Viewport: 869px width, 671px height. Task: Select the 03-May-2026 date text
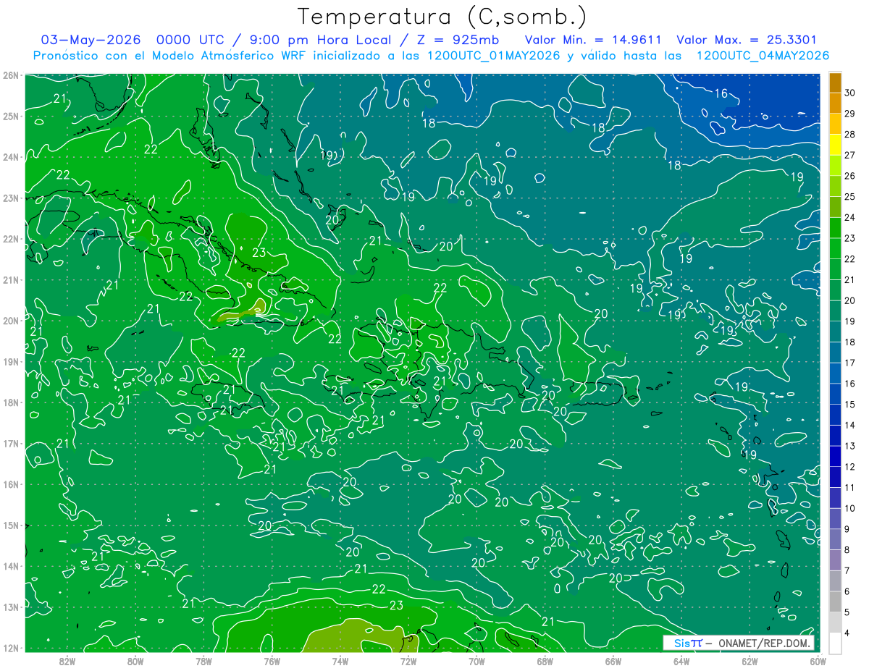tap(91, 40)
